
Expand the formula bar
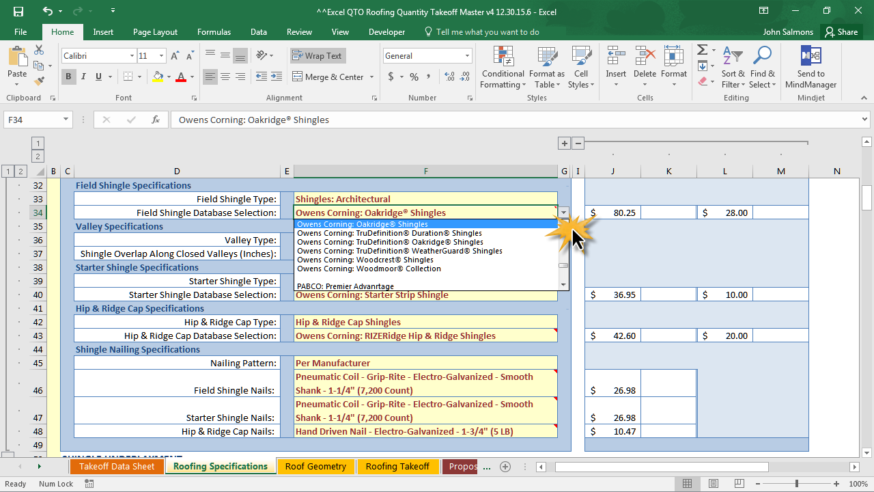point(866,120)
